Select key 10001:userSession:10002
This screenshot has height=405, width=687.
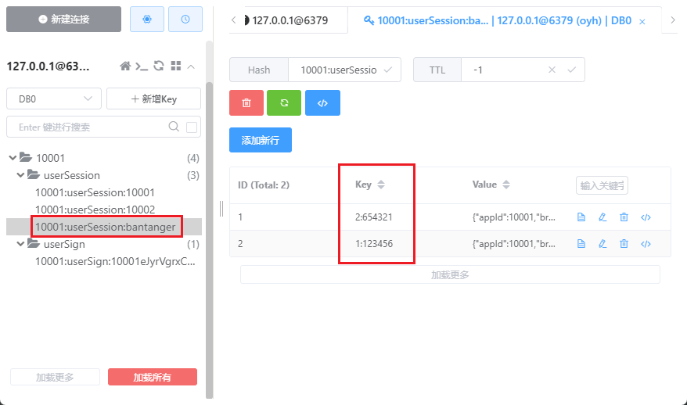[x=95, y=210]
